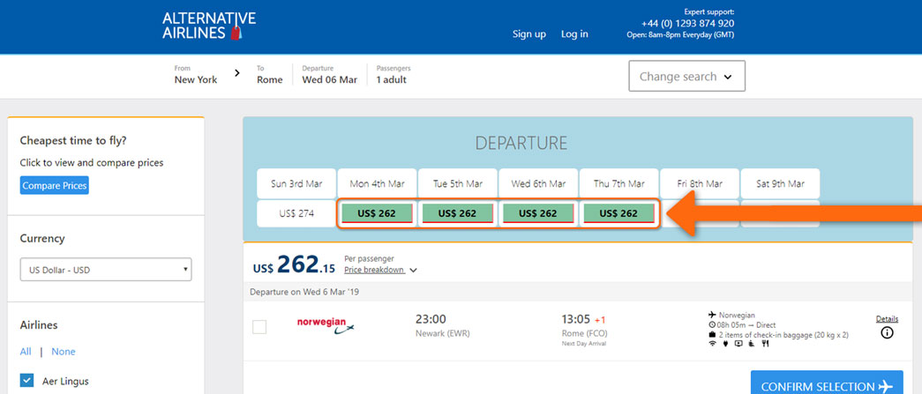Uncheck the Aer Lingus airline filter
This screenshot has width=922, height=394.
tap(26, 381)
